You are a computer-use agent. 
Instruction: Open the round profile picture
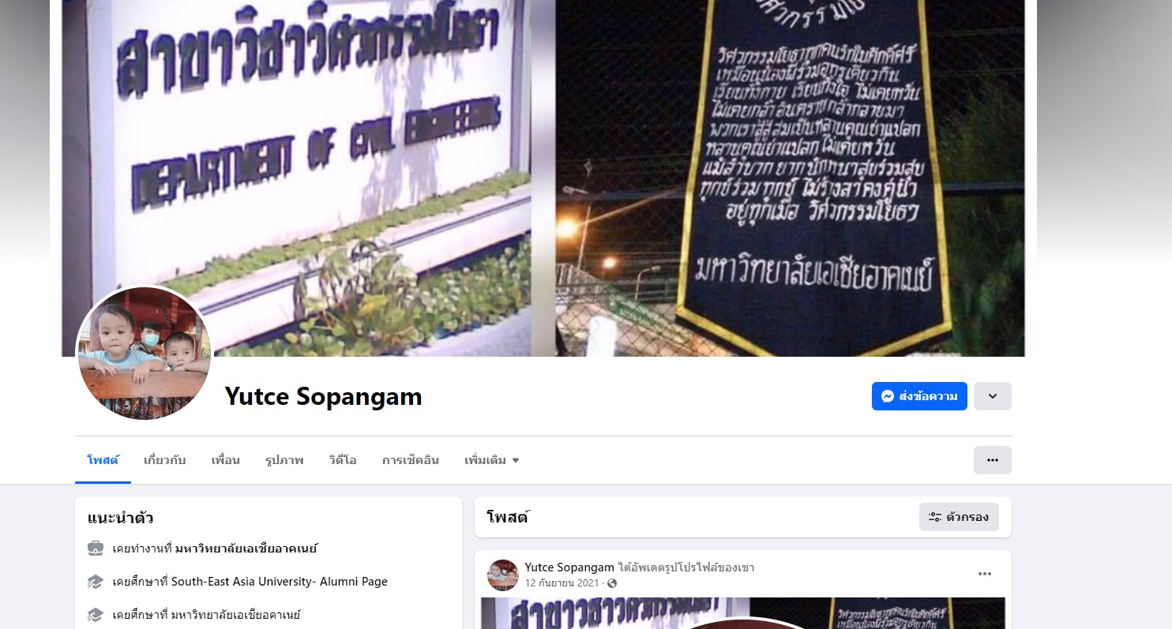click(x=144, y=353)
